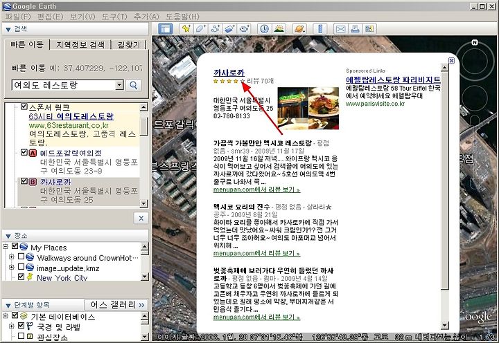This screenshot has width=499, height=343.
Task: Uncheck the 메드포갈릭여의점 result checkbox
Action: tap(24, 152)
